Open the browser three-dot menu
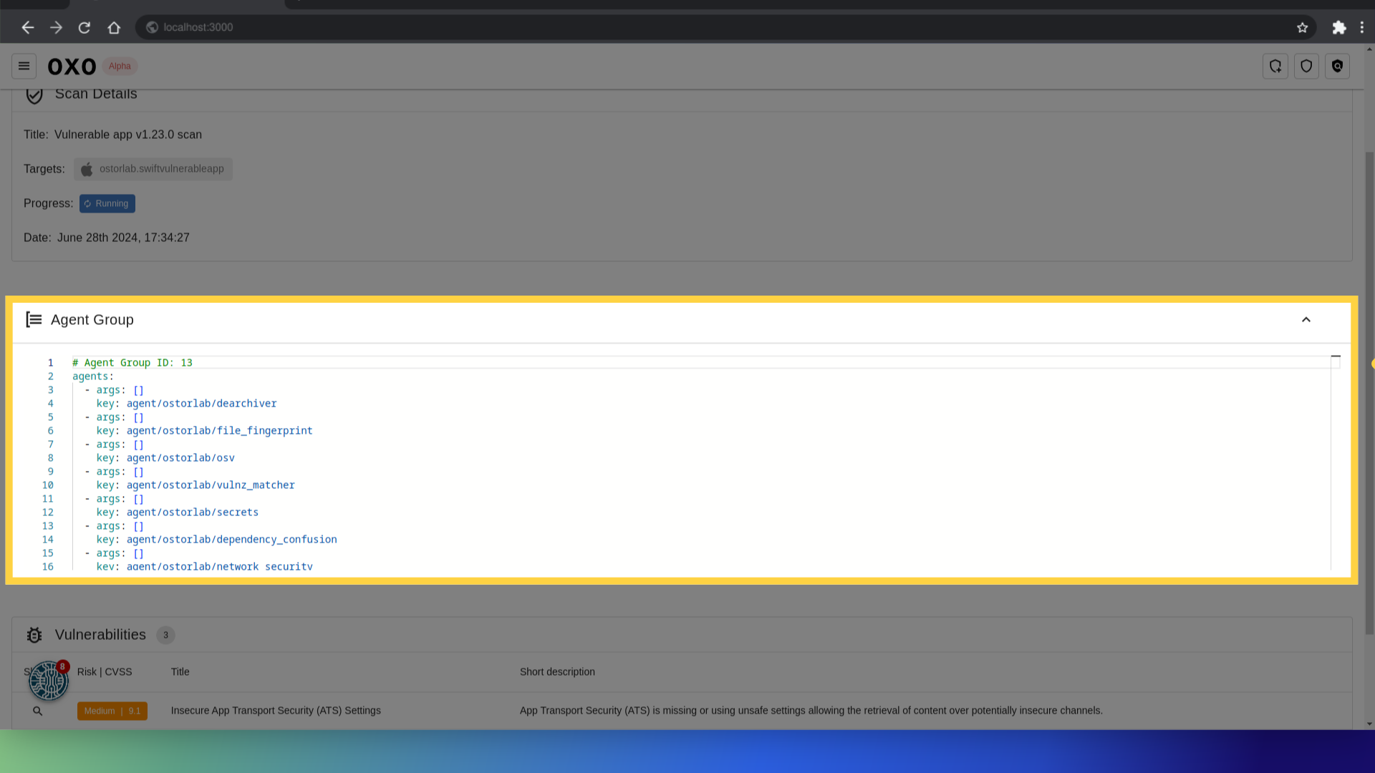The width and height of the screenshot is (1375, 773). [x=1362, y=27]
